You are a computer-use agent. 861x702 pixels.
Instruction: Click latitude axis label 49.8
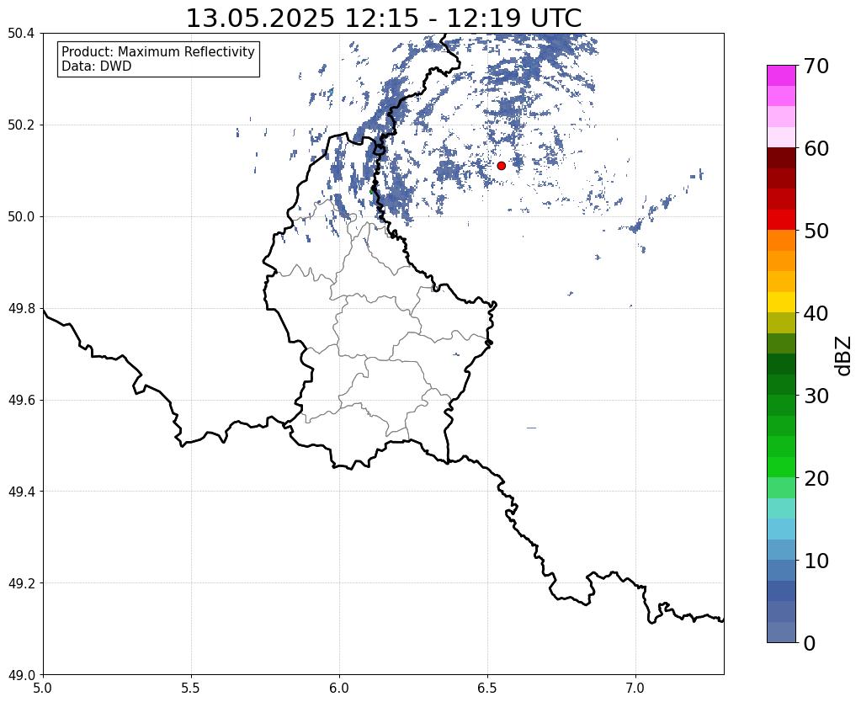(x=21, y=309)
